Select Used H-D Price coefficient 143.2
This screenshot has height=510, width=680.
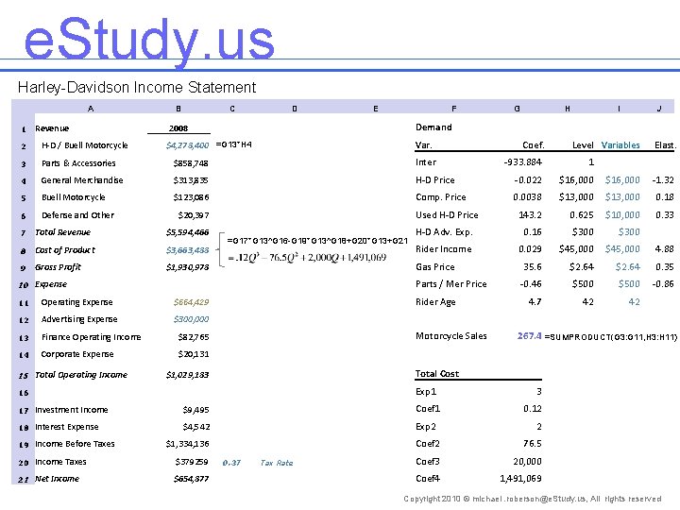click(x=530, y=214)
